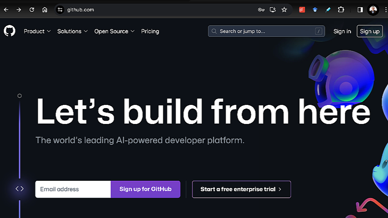Viewport: 388px width, 218px height.
Task: Open the GitHub Octocat logo homepage
Action: 10,31
